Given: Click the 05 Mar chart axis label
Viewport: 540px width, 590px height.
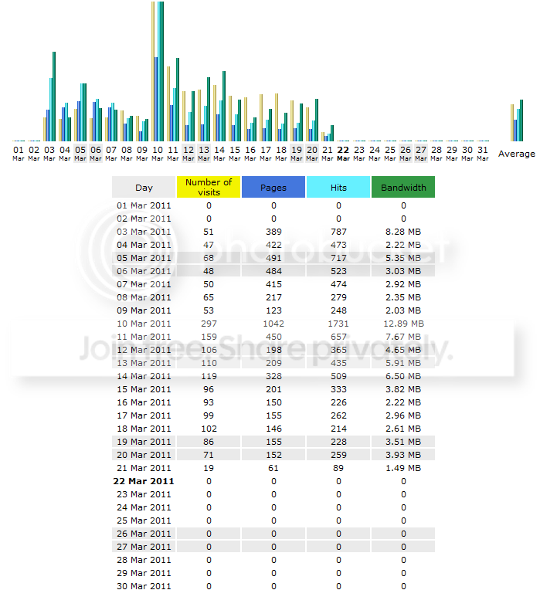Looking at the screenshot, I should coord(80,154).
